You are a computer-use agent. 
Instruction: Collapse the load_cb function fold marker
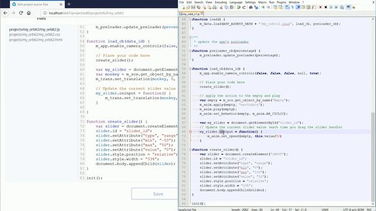pos(190,69)
